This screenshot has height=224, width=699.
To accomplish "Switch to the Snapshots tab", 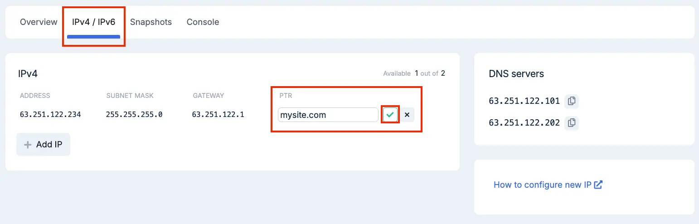I will [151, 22].
